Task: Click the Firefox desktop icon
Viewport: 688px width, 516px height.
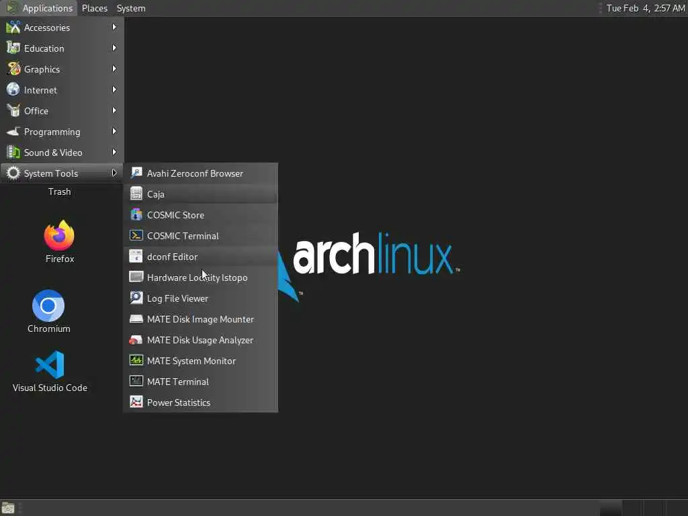Action: point(59,236)
